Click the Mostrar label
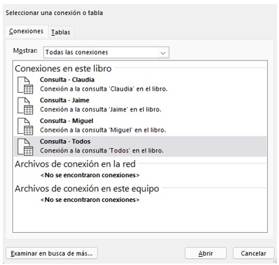279x265 pixels. pos(25,51)
